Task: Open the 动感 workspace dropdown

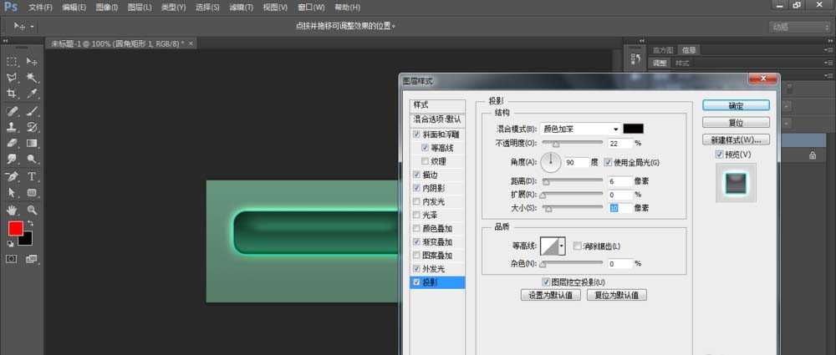Action: [793, 27]
